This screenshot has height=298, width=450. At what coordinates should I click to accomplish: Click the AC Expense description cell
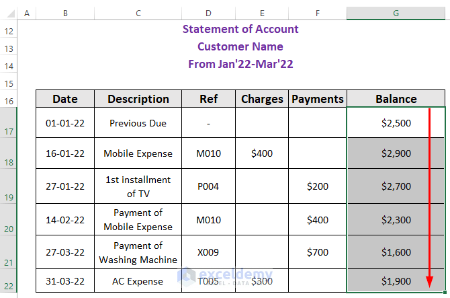point(138,281)
